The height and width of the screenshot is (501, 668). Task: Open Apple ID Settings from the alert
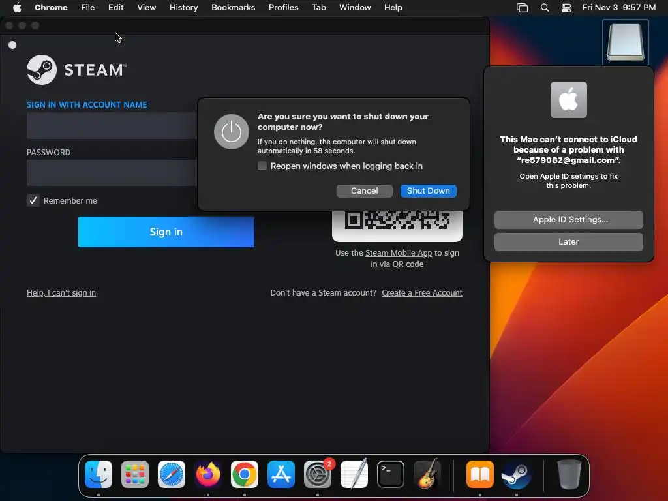[568, 220]
